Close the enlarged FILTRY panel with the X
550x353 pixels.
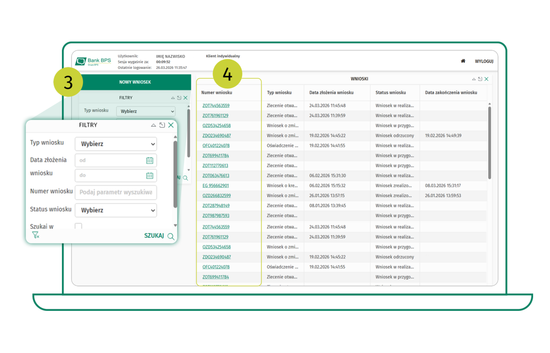[171, 125]
